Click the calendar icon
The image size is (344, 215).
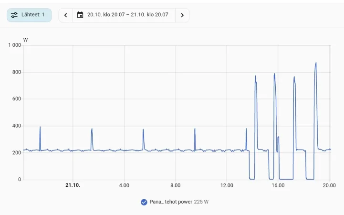[x=80, y=15]
